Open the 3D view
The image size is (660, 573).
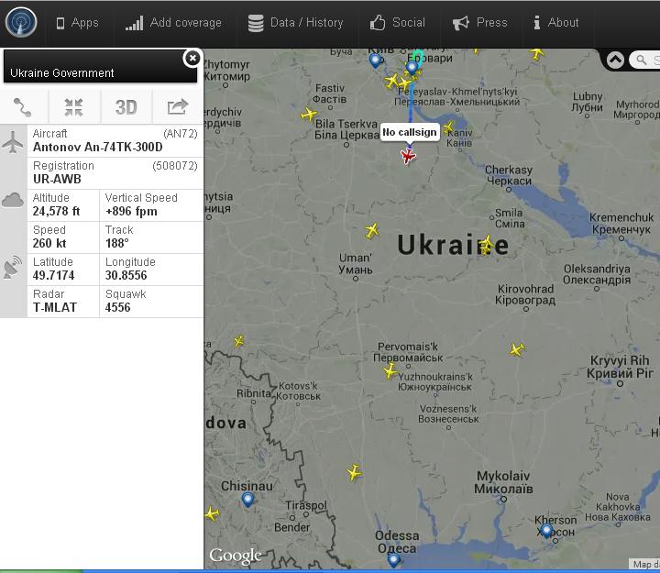[126, 107]
